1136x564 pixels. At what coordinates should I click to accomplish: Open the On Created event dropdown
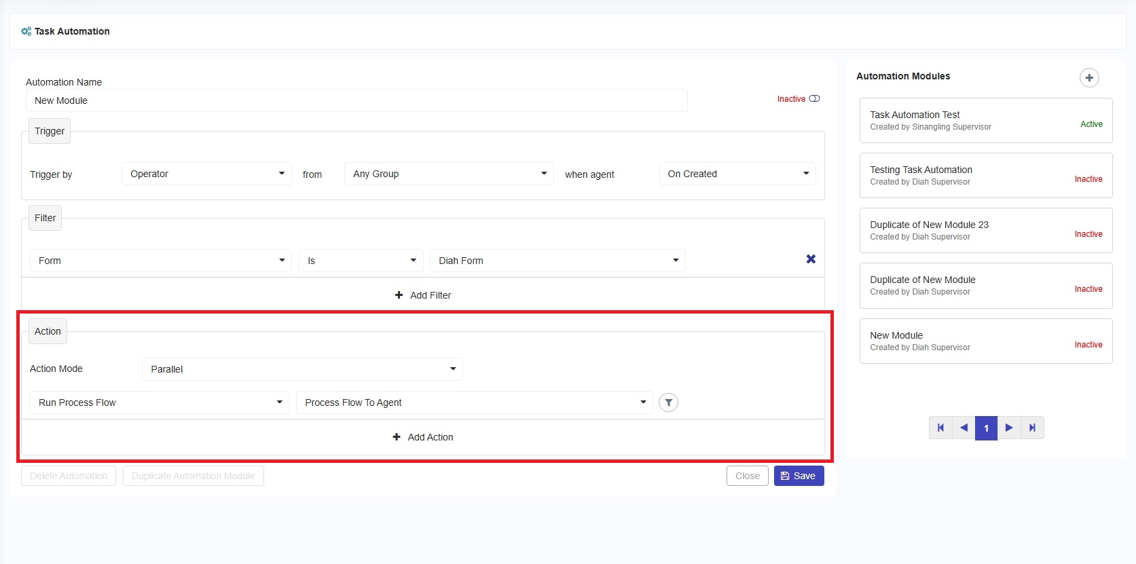pos(737,174)
